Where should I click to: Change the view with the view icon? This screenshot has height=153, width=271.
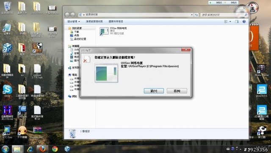click(x=226, y=22)
